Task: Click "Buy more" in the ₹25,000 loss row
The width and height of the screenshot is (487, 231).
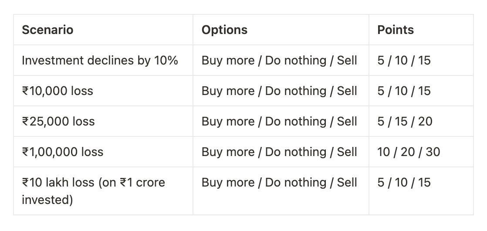Action: coord(227,121)
